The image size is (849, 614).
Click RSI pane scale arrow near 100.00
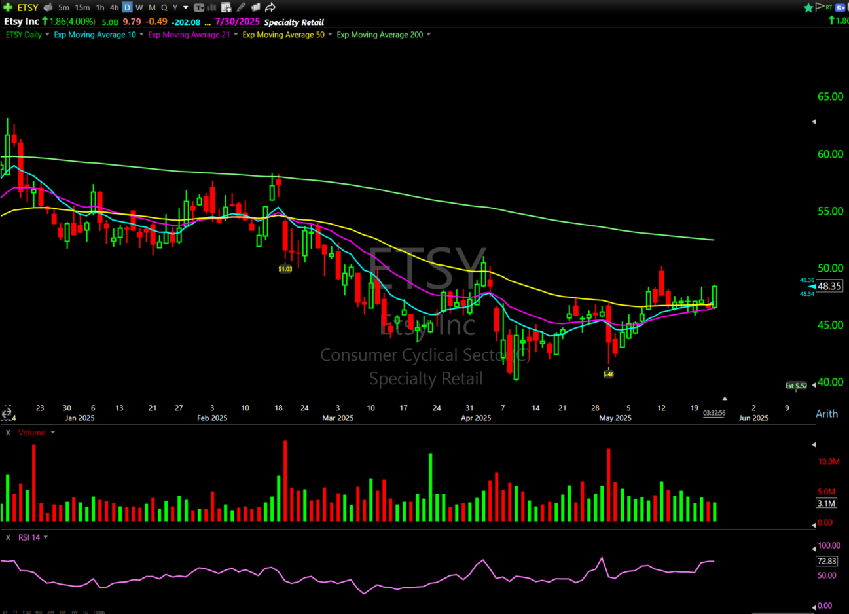[814, 547]
